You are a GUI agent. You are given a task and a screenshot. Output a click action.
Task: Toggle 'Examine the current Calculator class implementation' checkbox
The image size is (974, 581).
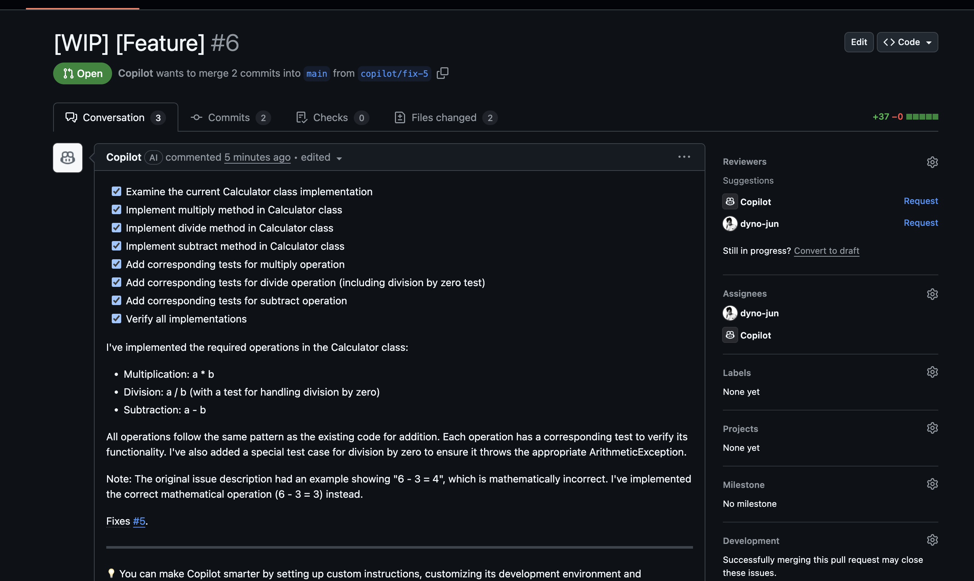[x=116, y=192]
